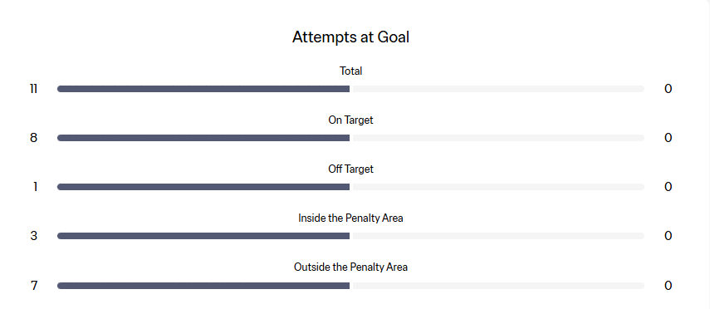The height and width of the screenshot is (309, 710).
Task: Click the Inside Penalty Area value 3
Action: [33, 236]
